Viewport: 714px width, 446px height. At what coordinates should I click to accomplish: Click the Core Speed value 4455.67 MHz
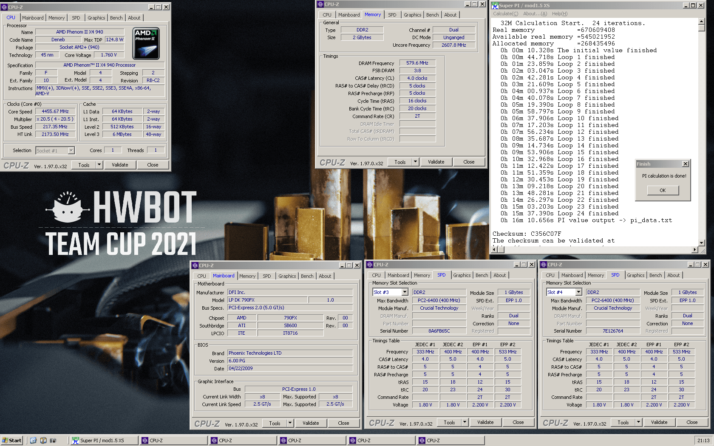[x=55, y=111]
